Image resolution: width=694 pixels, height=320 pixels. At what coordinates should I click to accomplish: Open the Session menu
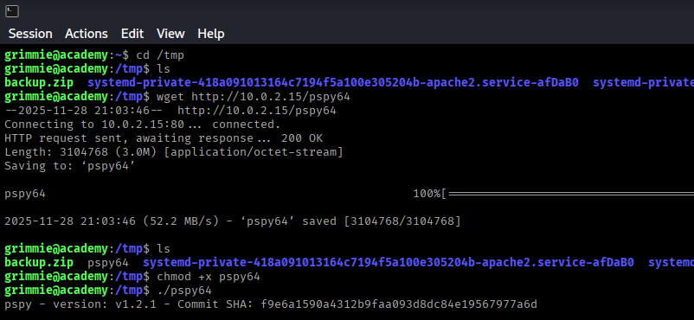30,34
